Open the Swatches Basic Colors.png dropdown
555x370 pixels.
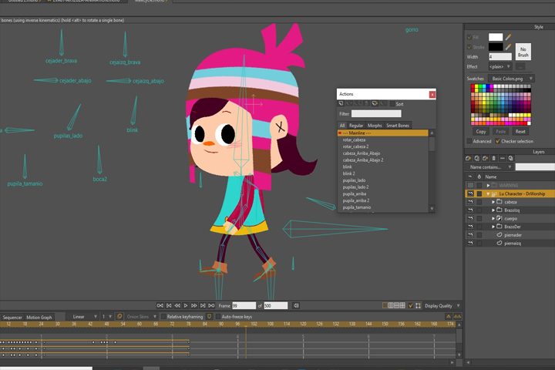pyautogui.click(x=511, y=79)
